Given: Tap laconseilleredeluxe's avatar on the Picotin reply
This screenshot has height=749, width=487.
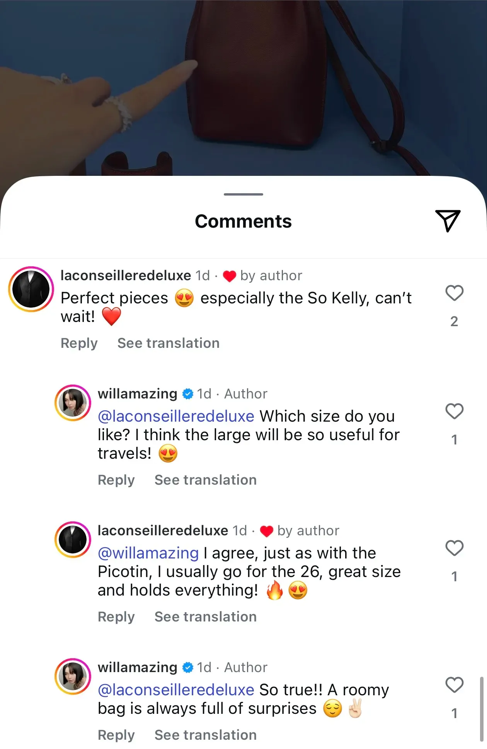Looking at the screenshot, I should click(x=73, y=540).
